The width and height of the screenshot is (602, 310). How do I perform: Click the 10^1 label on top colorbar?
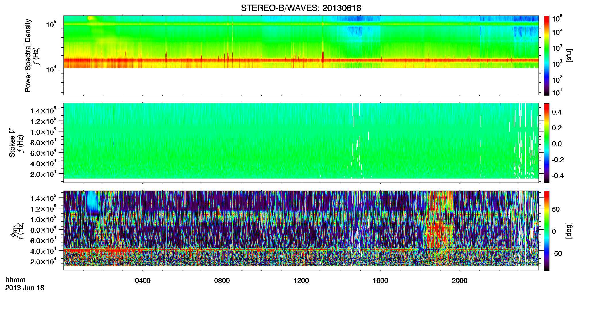coord(557,92)
